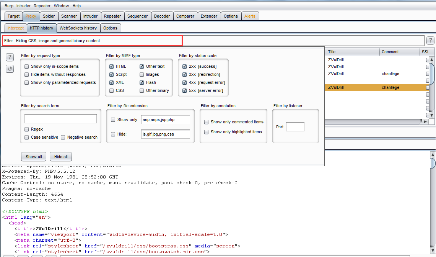Click the history table scroll-up arrow
Screen dimensions: 436x257
pyautogui.click(x=431, y=60)
